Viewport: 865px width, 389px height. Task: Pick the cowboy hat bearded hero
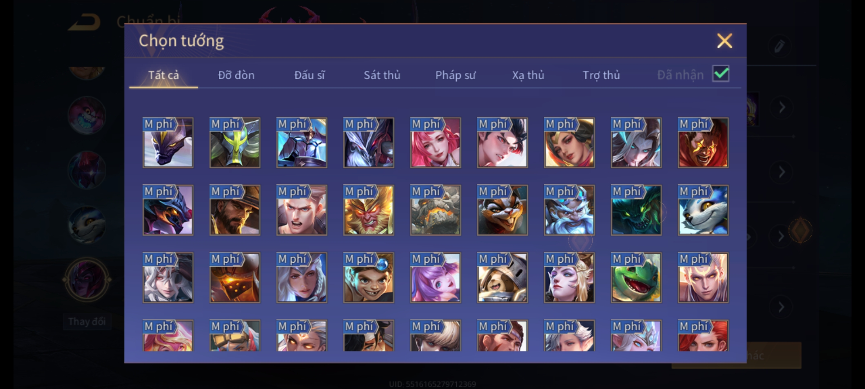coord(235,210)
